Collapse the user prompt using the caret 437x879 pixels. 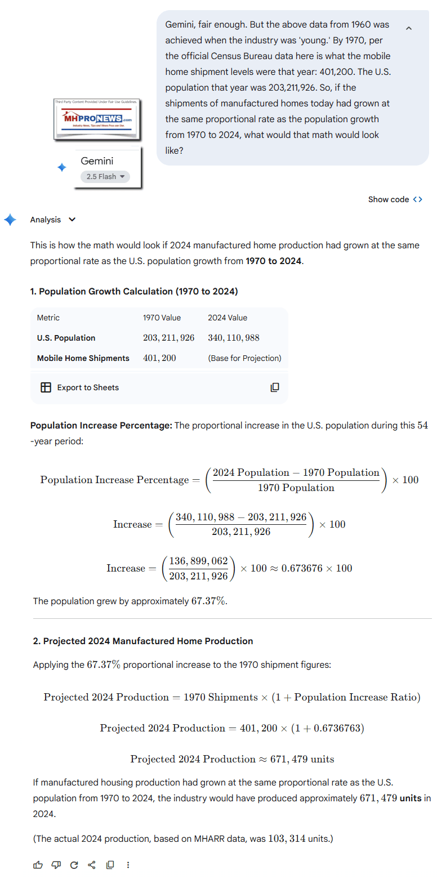tap(409, 28)
